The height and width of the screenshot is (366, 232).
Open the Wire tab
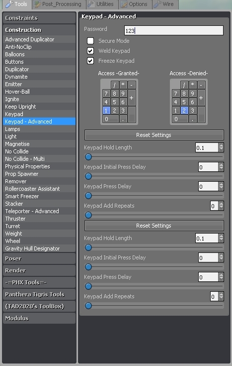165,4
